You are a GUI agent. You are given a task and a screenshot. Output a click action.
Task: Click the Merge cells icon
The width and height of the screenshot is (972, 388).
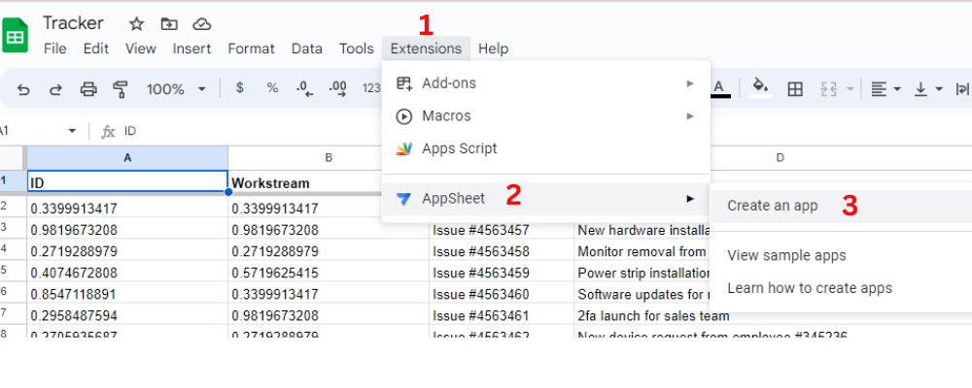pyautogui.click(x=829, y=90)
